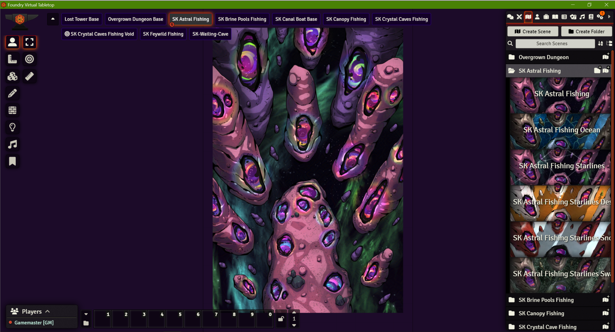The height and width of the screenshot is (332, 615).
Task: Collapse the scene navigation bar
Action: [x=53, y=19]
